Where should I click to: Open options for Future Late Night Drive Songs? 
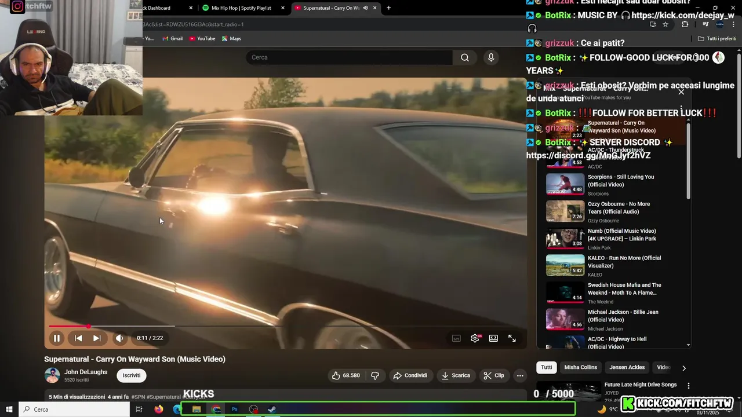pyautogui.click(x=689, y=386)
